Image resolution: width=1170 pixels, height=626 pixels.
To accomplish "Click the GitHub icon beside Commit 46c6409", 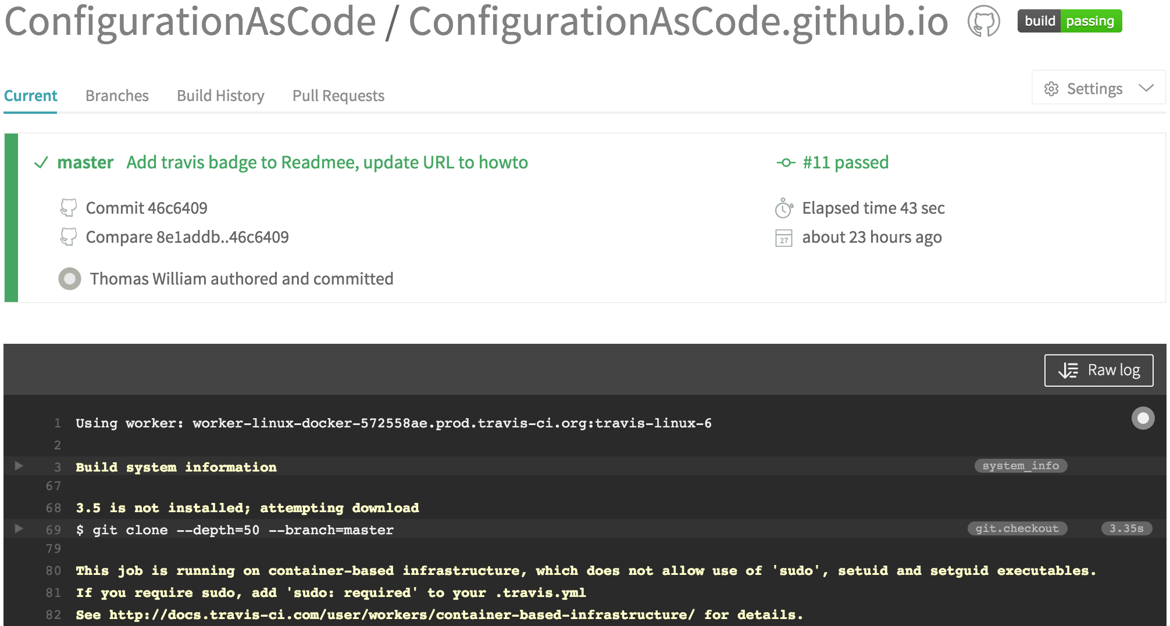I will point(69,207).
